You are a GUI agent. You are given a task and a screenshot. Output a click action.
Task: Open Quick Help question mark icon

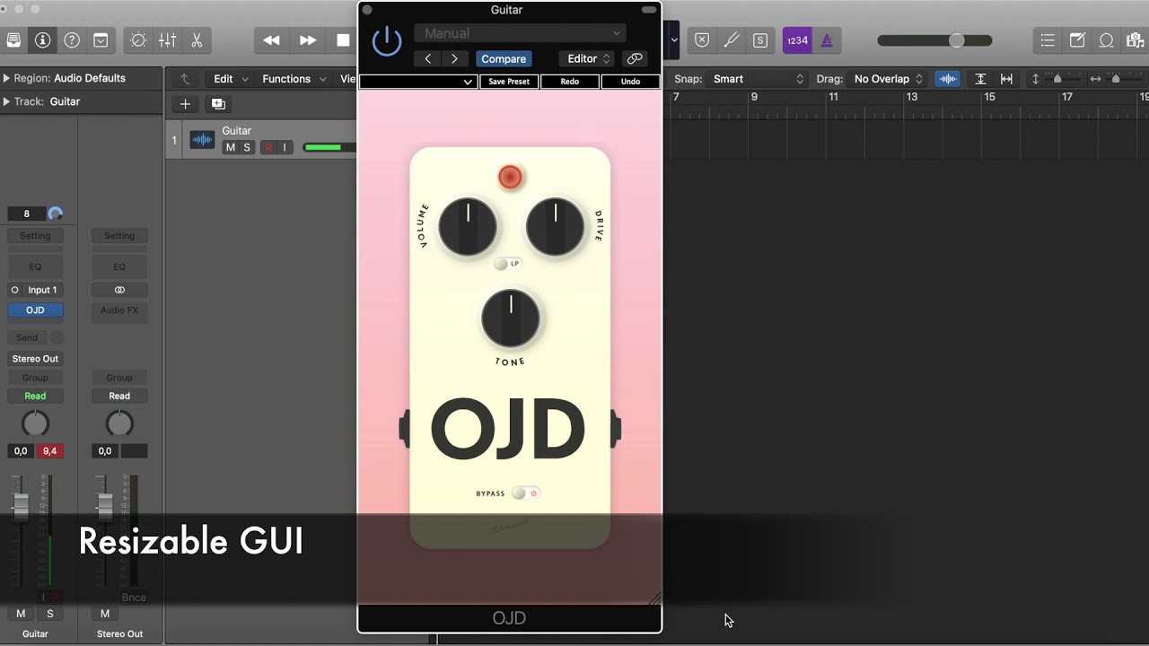pyautogui.click(x=72, y=40)
